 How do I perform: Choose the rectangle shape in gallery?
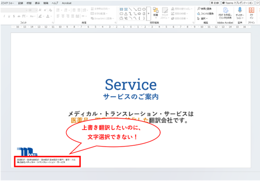coord(139,9)
